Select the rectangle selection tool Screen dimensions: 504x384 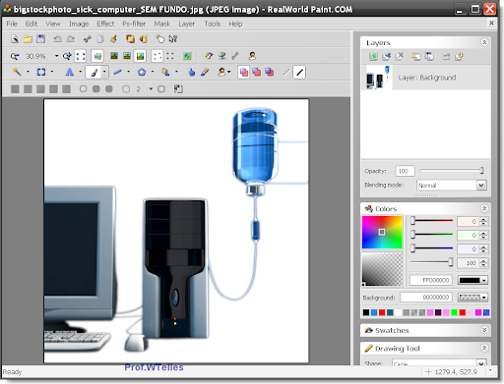tap(41, 72)
